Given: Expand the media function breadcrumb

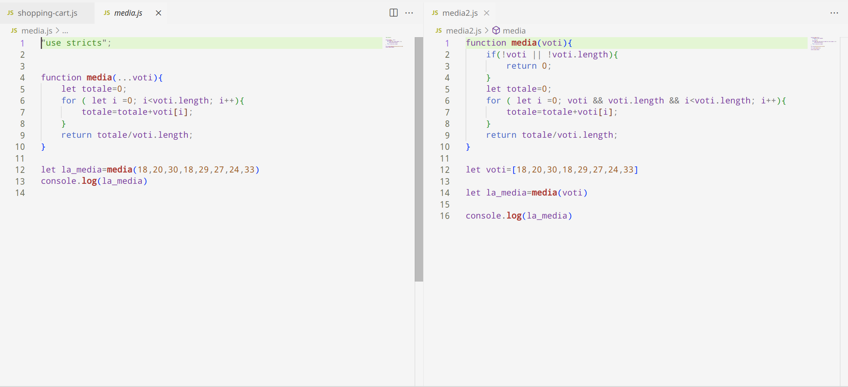Looking at the screenshot, I should tap(514, 31).
